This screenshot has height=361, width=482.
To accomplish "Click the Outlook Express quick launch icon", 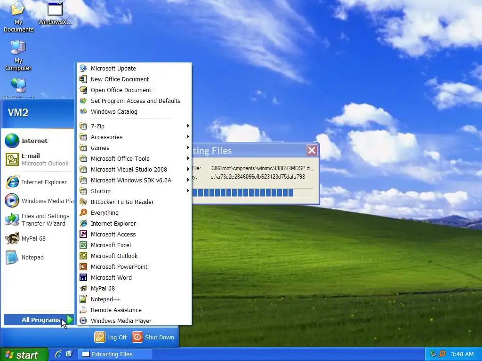I will pos(69,354).
